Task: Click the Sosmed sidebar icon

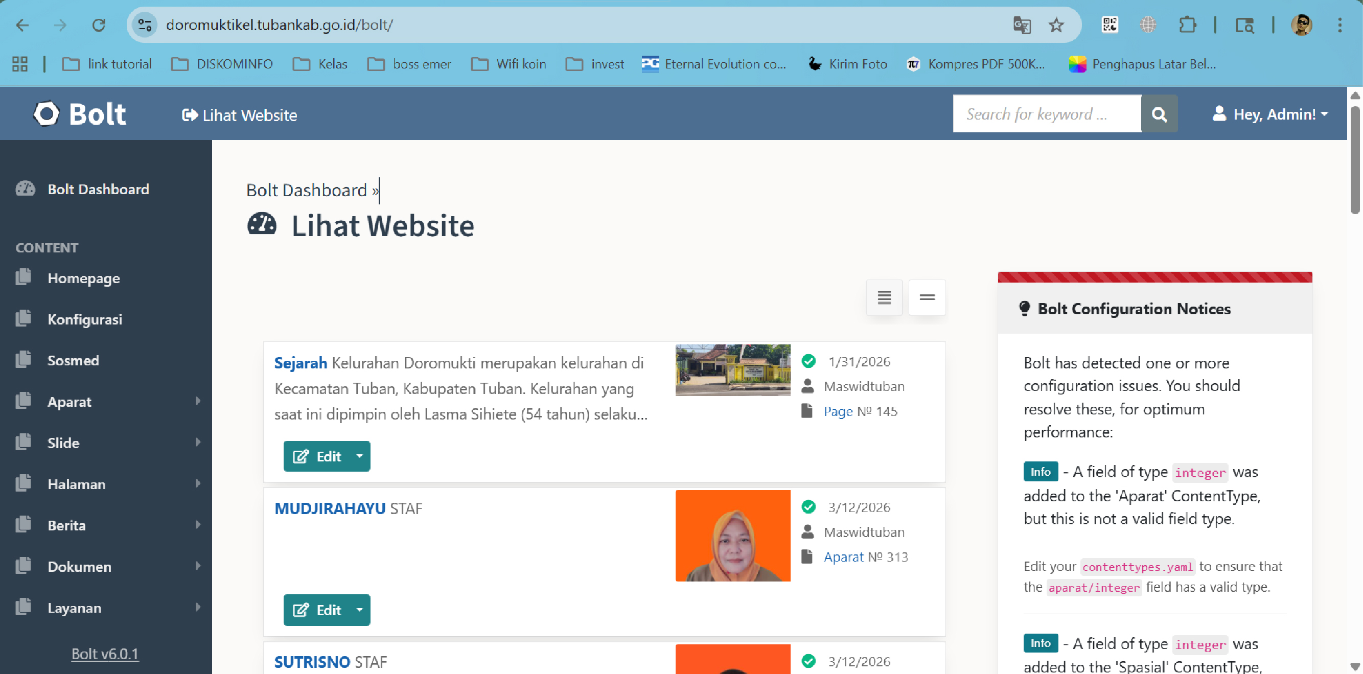Action: pyautogui.click(x=24, y=359)
